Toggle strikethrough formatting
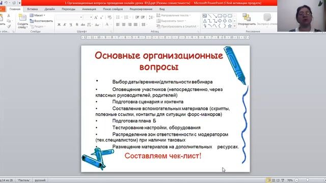Image resolution: width=326 pixels, height=183 pixels. pos(83,25)
